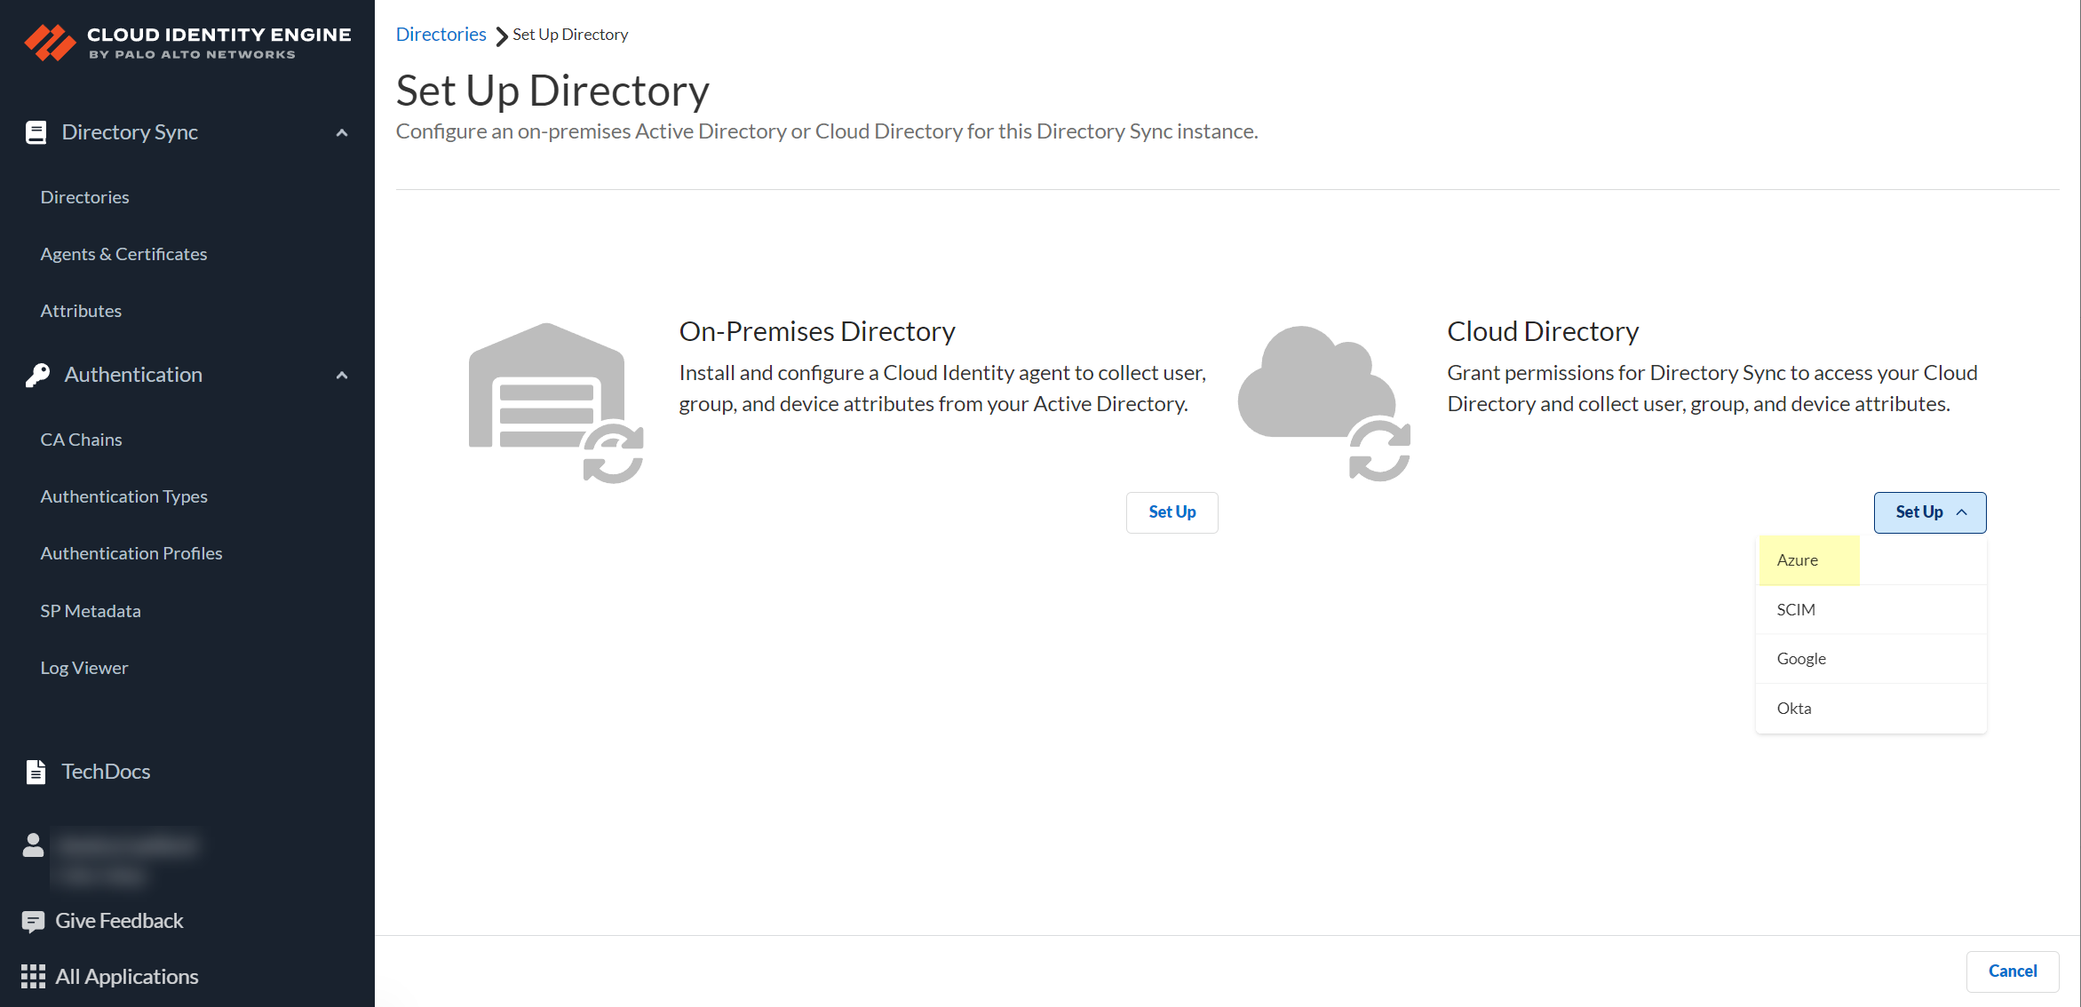Screen dimensions: 2081x1007
Task: Close the Cloud Directory Set Up dropdown
Action: tap(1929, 512)
